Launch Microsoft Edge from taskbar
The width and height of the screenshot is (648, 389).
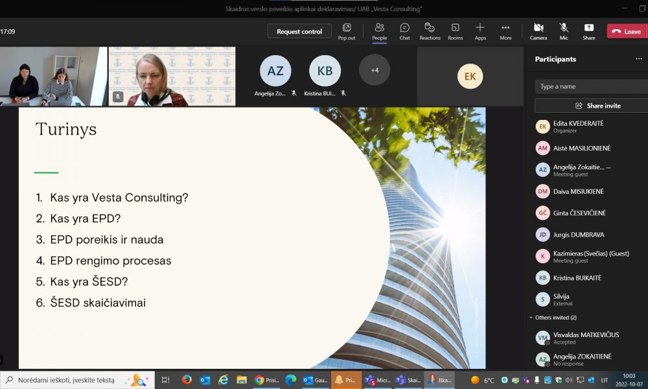coord(291,379)
